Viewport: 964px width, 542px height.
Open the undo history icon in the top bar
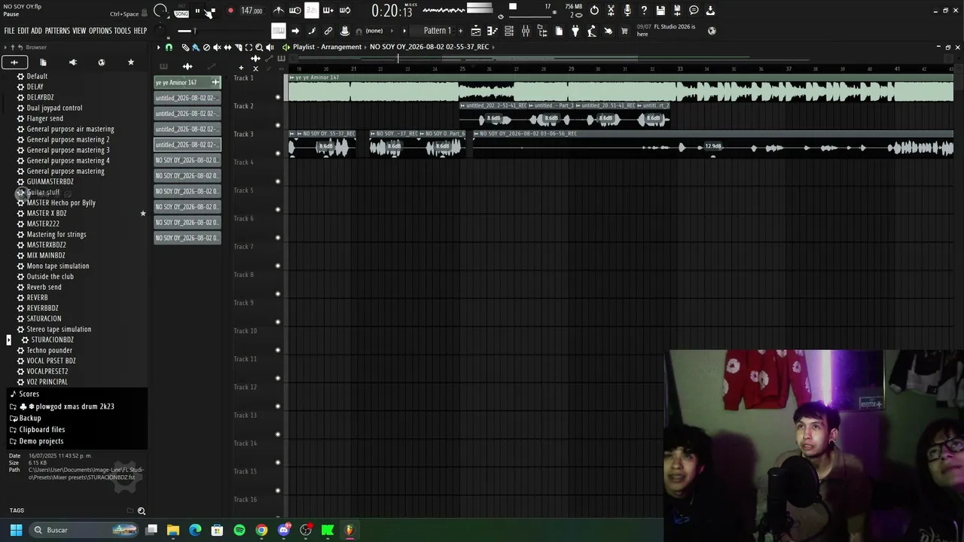(594, 11)
